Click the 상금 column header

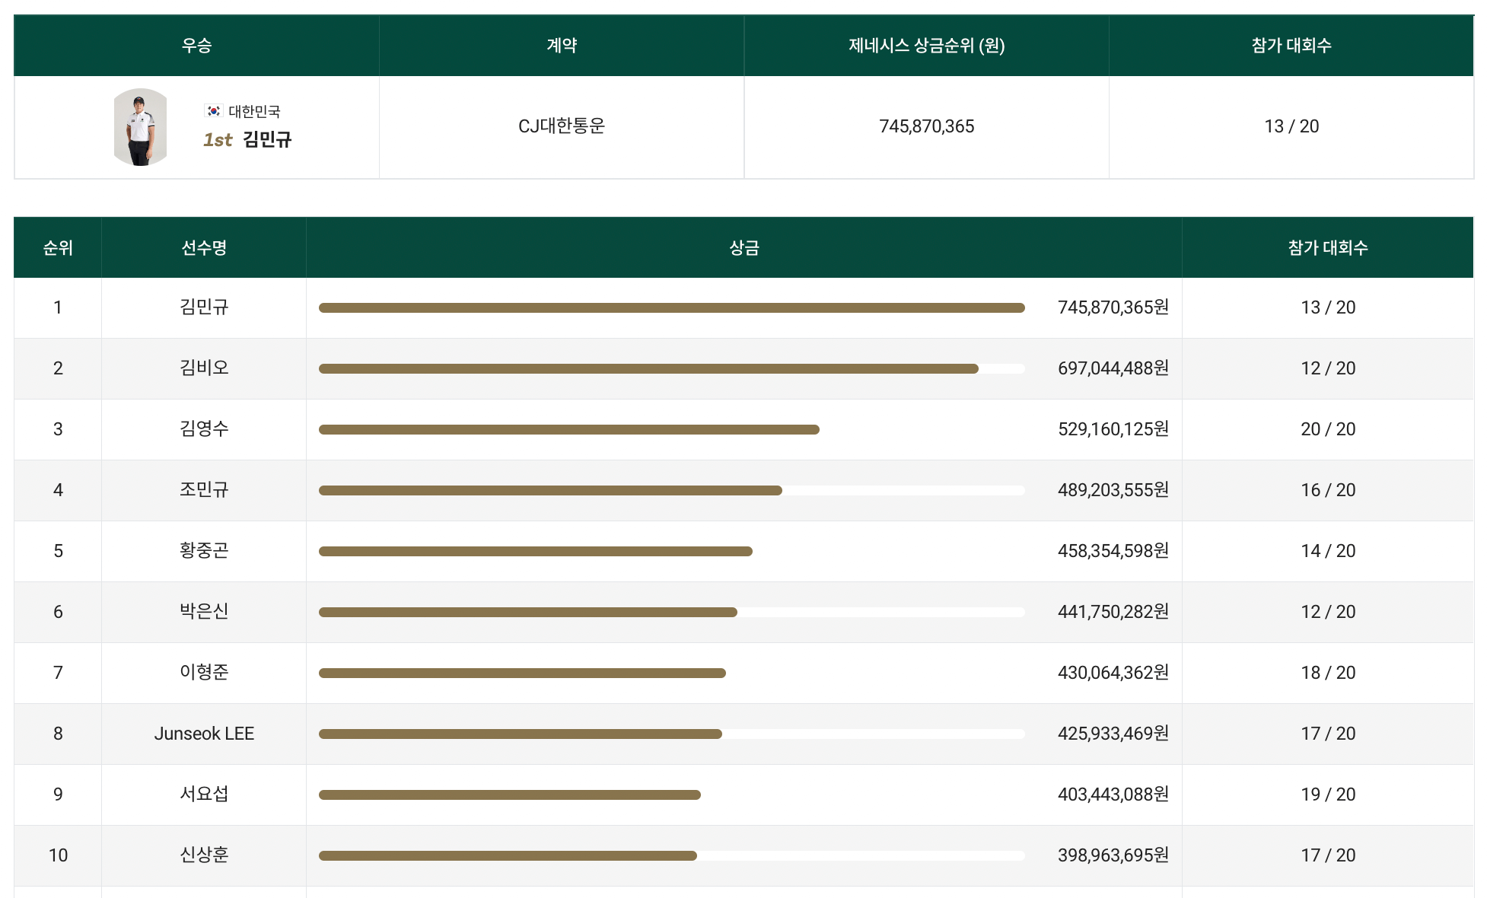(x=743, y=247)
